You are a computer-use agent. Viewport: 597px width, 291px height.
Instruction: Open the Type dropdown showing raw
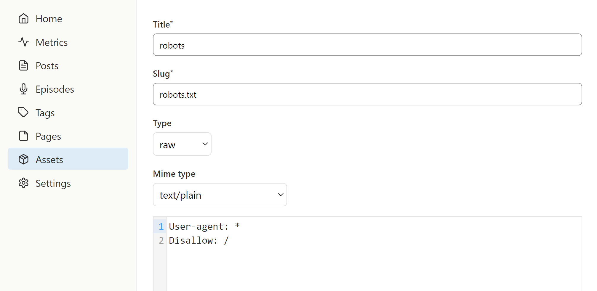click(182, 144)
